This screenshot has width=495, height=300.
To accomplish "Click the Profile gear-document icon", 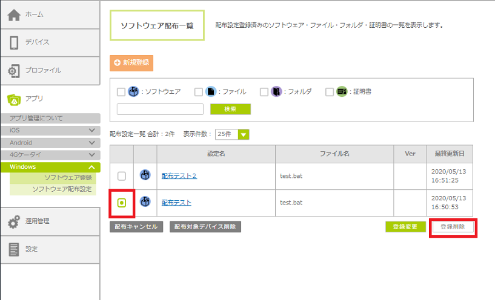I will coord(13,71).
